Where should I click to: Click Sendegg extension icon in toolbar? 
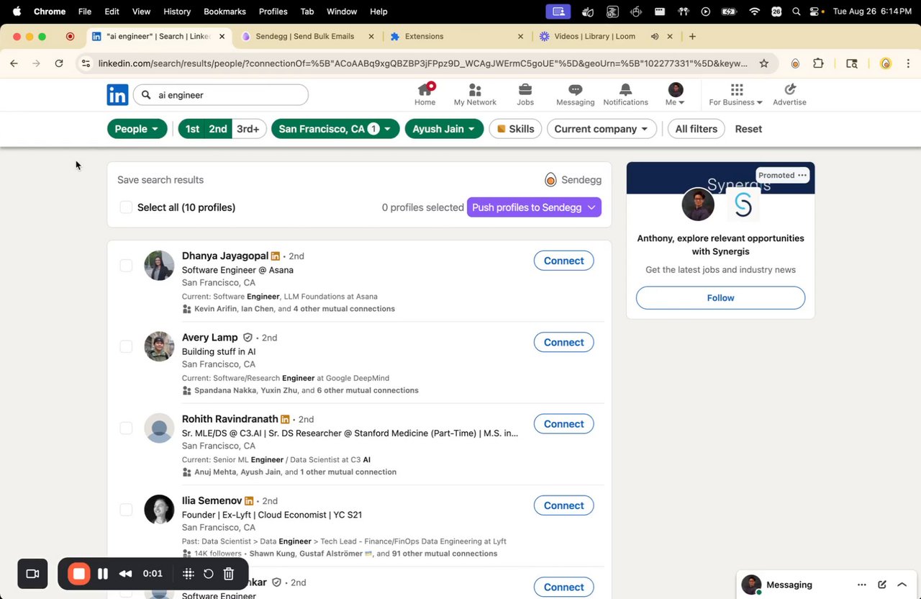point(795,63)
